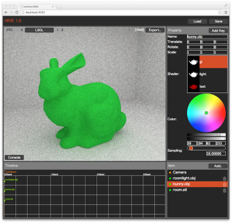Pick a color on the color wheel
This screenshot has width=232, height=223.
pos(206,113)
